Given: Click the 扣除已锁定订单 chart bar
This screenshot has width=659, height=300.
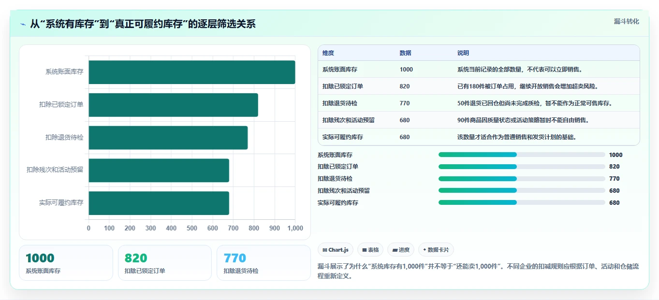Looking at the screenshot, I should click(x=173, y=105).
